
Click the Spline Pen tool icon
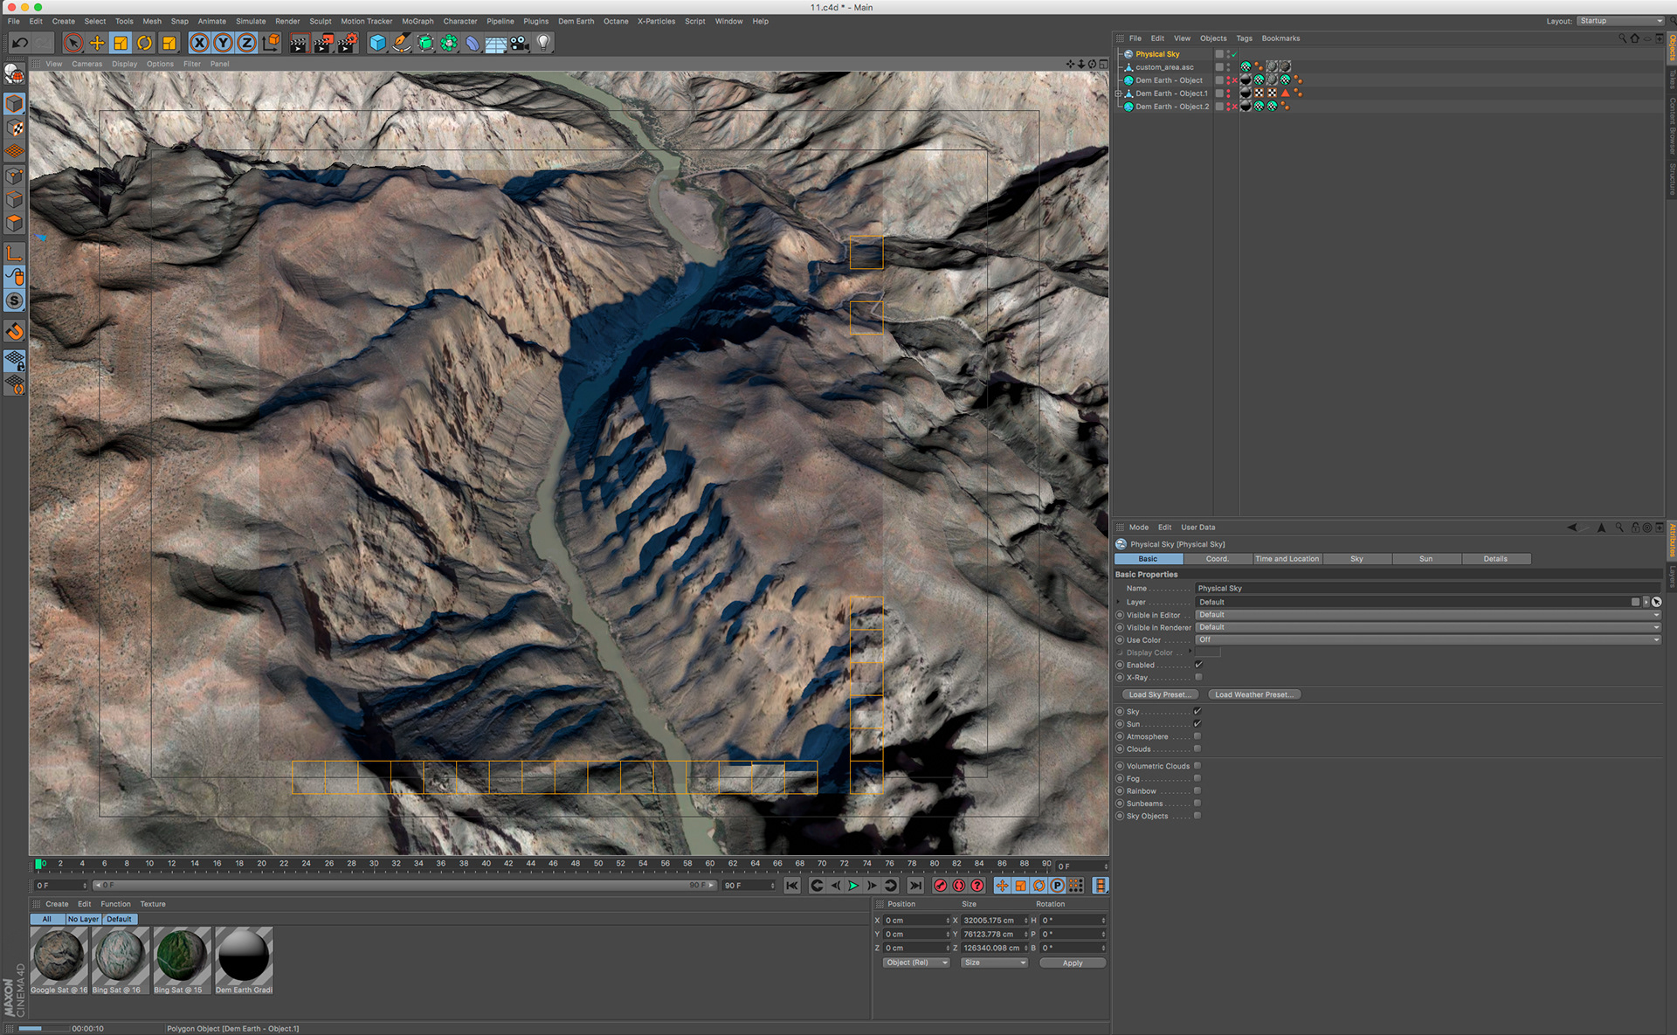pos(401,43)
